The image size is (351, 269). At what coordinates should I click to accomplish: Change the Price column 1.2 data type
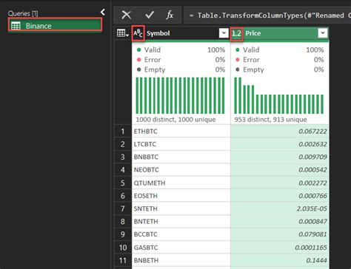[x=236, y=33]
